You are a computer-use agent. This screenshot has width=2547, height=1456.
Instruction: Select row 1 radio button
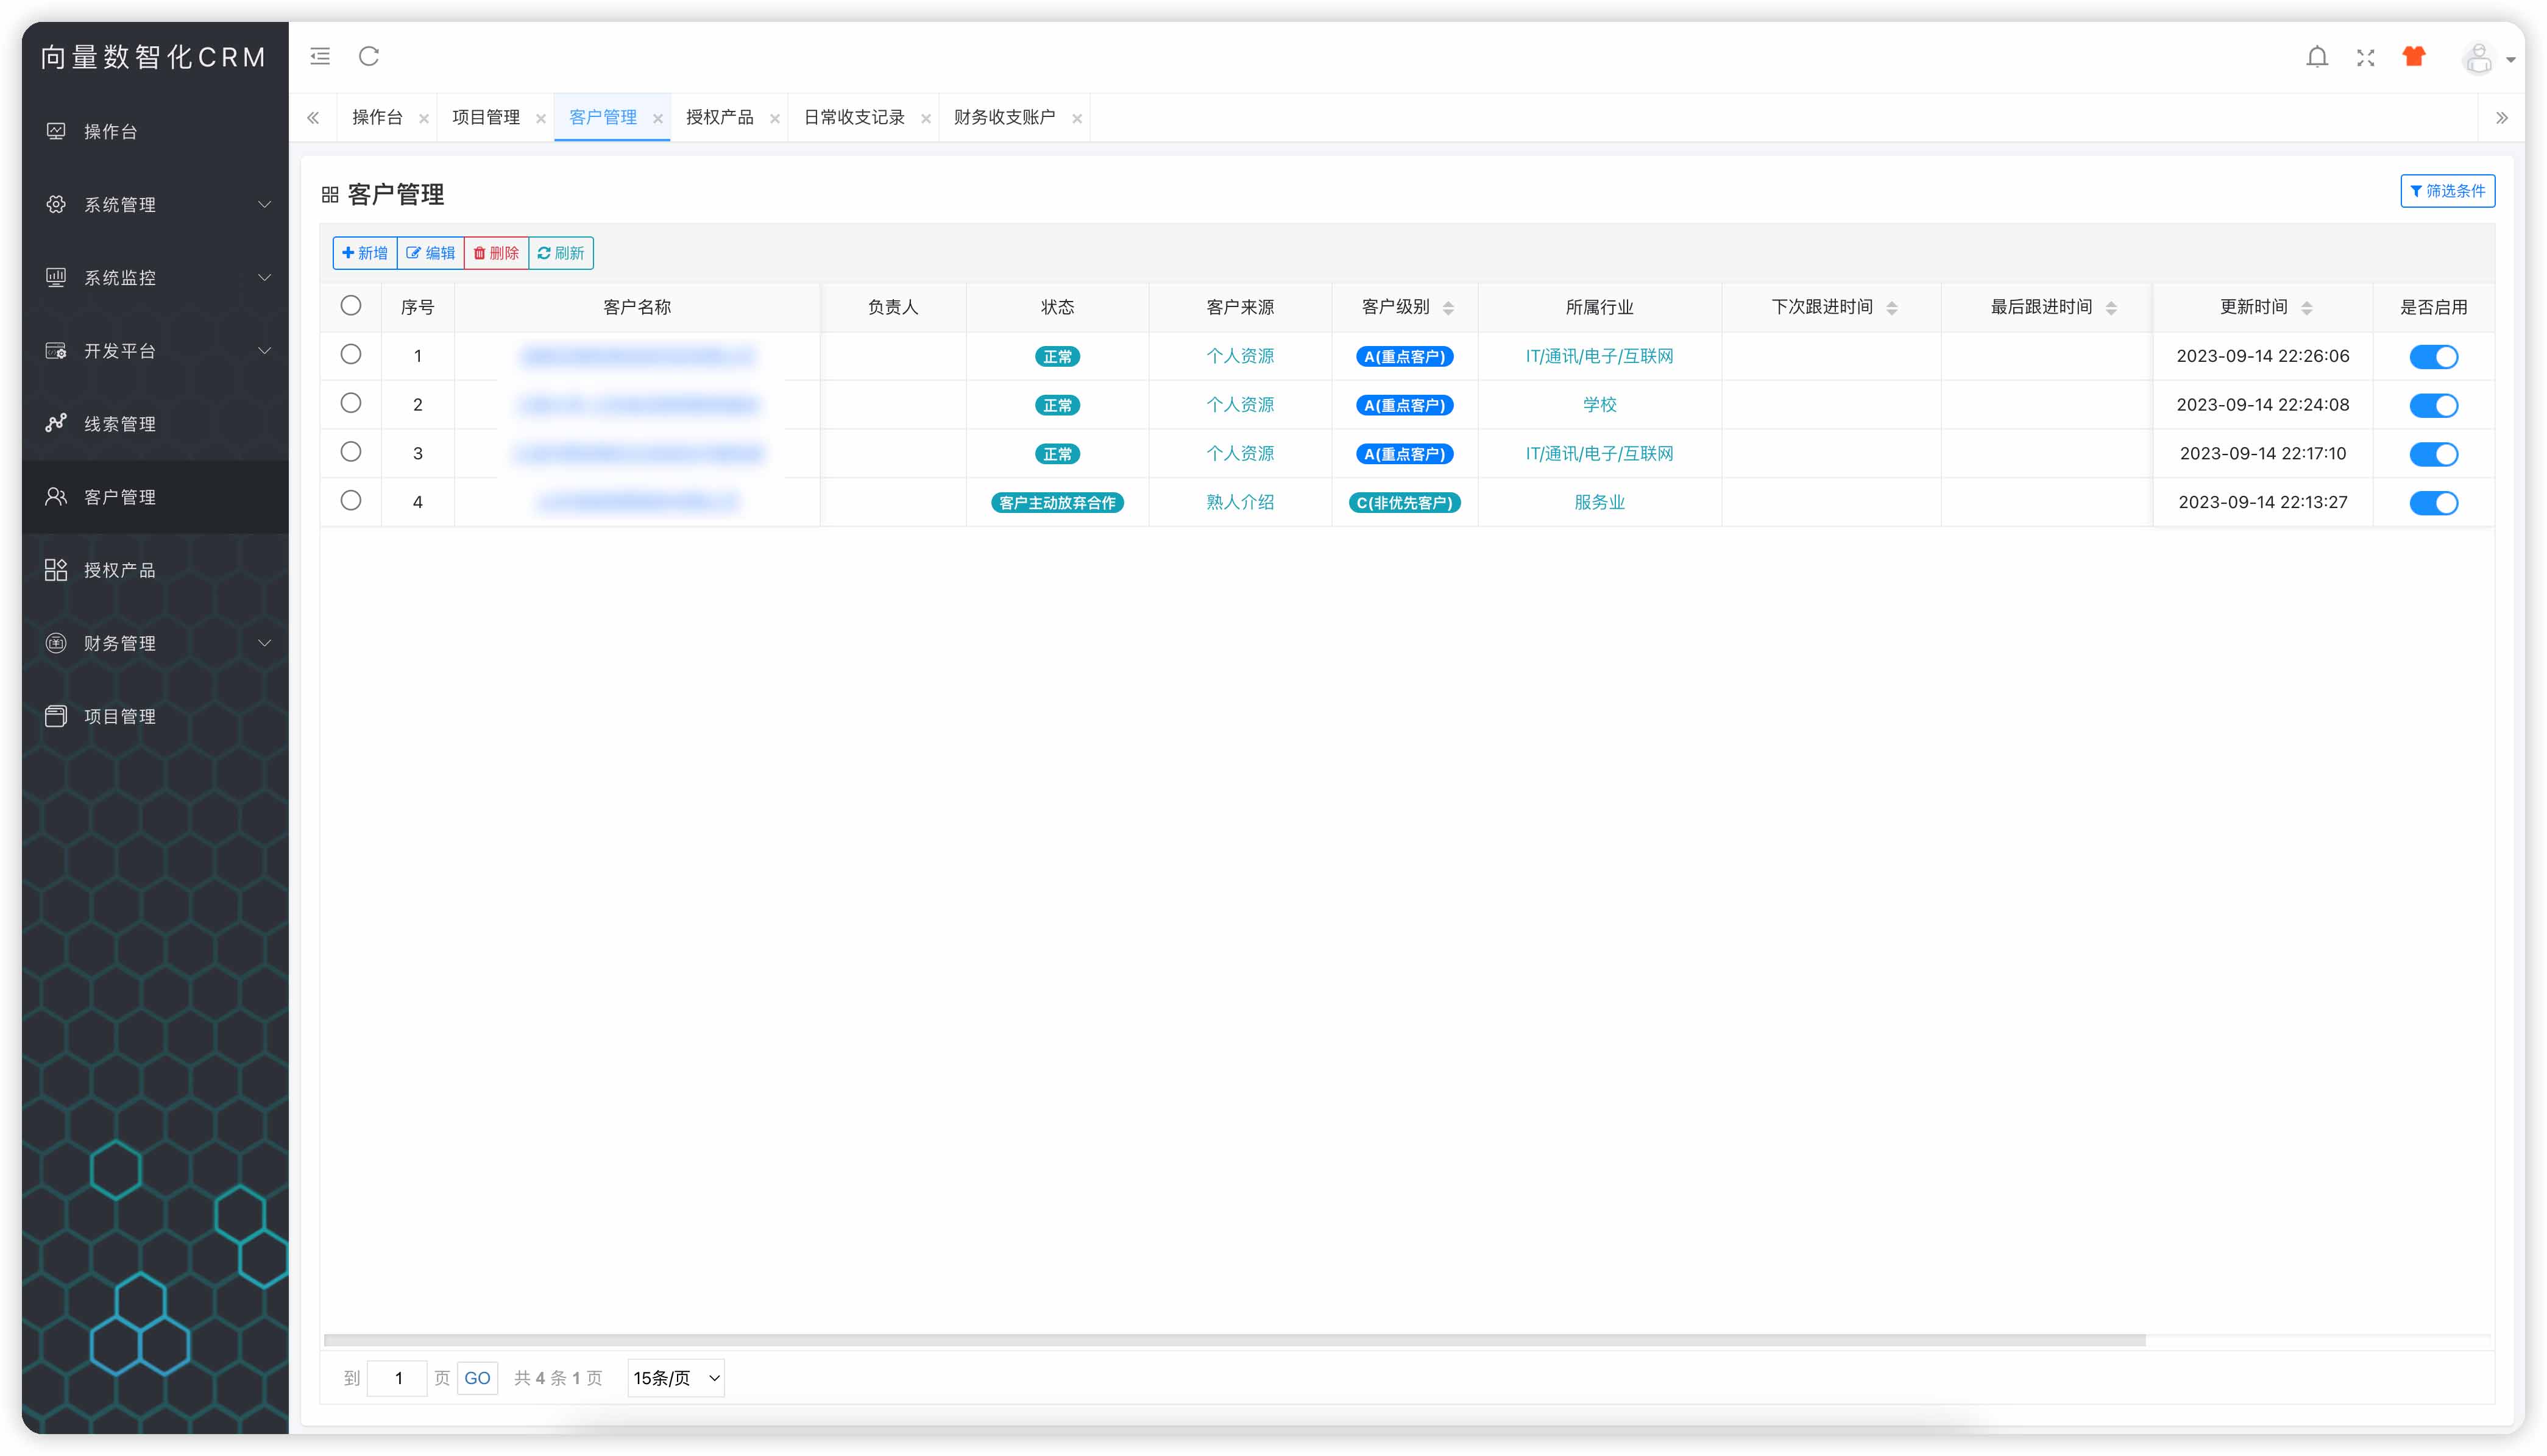coord(351,354)
